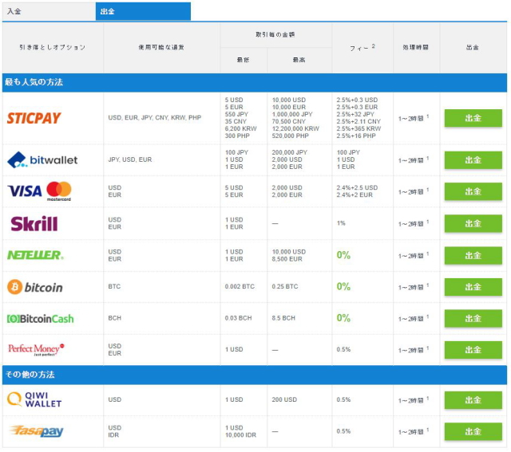Click '10,000 IDR' minimum in FasaPay row
The image size is (511, 452).
(x=240, y=435)
